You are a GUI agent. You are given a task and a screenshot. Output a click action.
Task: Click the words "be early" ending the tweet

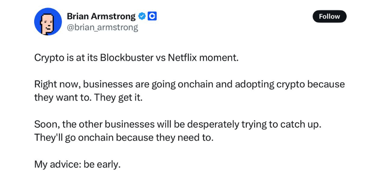tap(101, 165)
